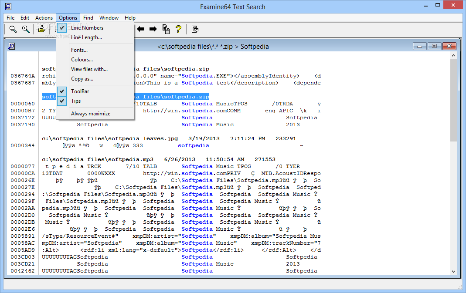Restore the search results child window
The image size is (466, 293).
click(434, 46)
